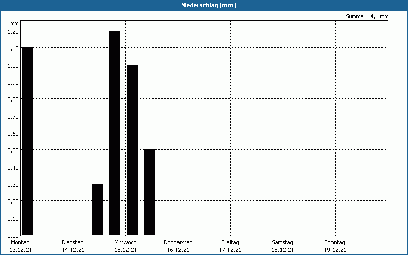Click the 1,00 y-axis value
The width and height of the screenshot is (408, 255).
(13, 65)
